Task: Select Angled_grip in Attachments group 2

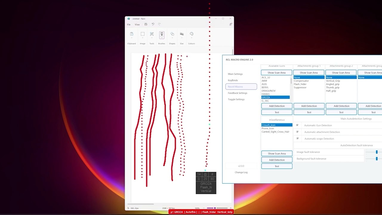Action: tap(332, 84)
